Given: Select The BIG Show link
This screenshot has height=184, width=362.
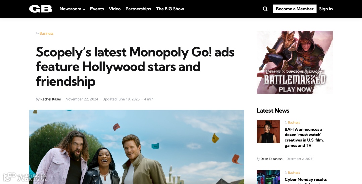Looking at the screenshot, I should point(170,9).
